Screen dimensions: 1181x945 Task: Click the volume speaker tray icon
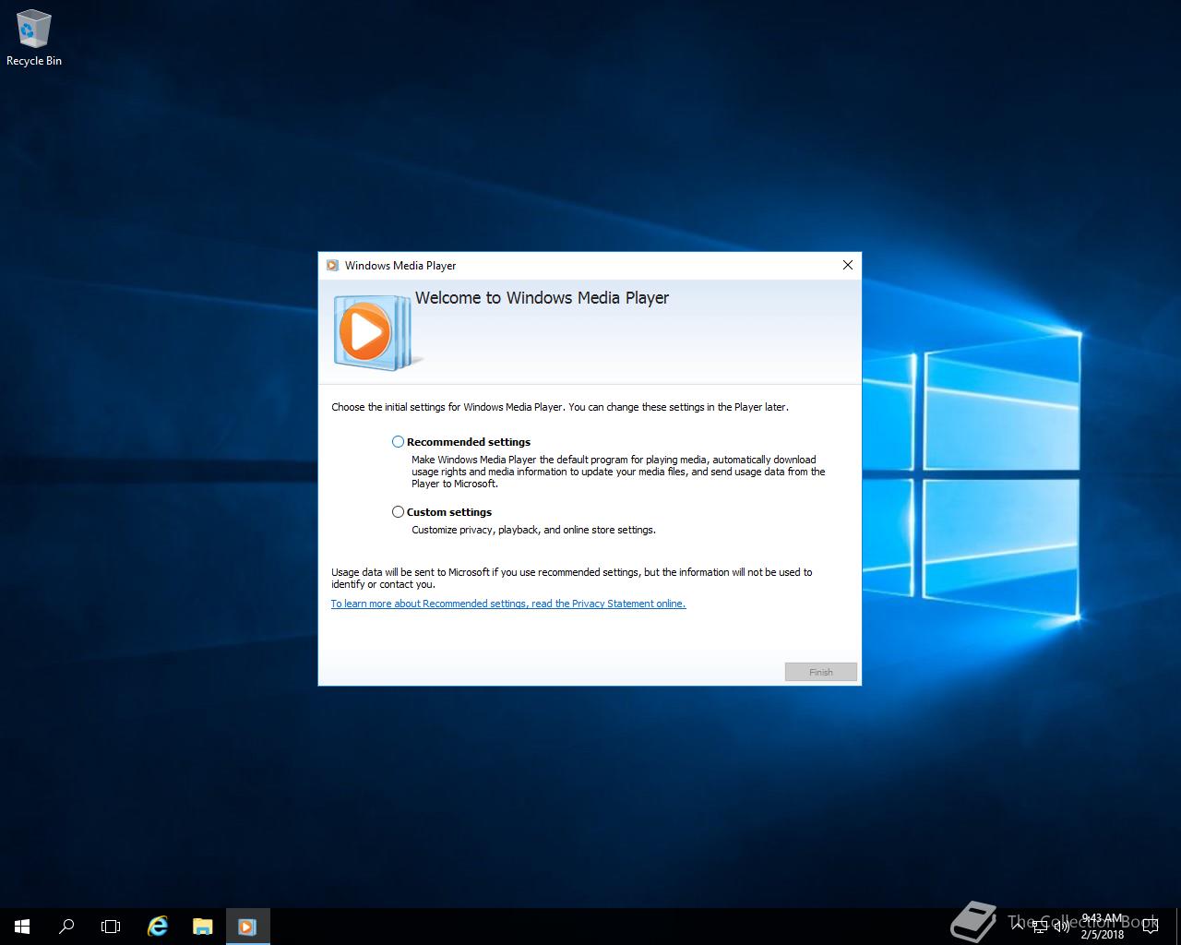1062,927
